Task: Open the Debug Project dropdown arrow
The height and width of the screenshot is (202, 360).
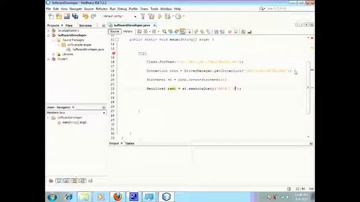Action: coord(173,16)
